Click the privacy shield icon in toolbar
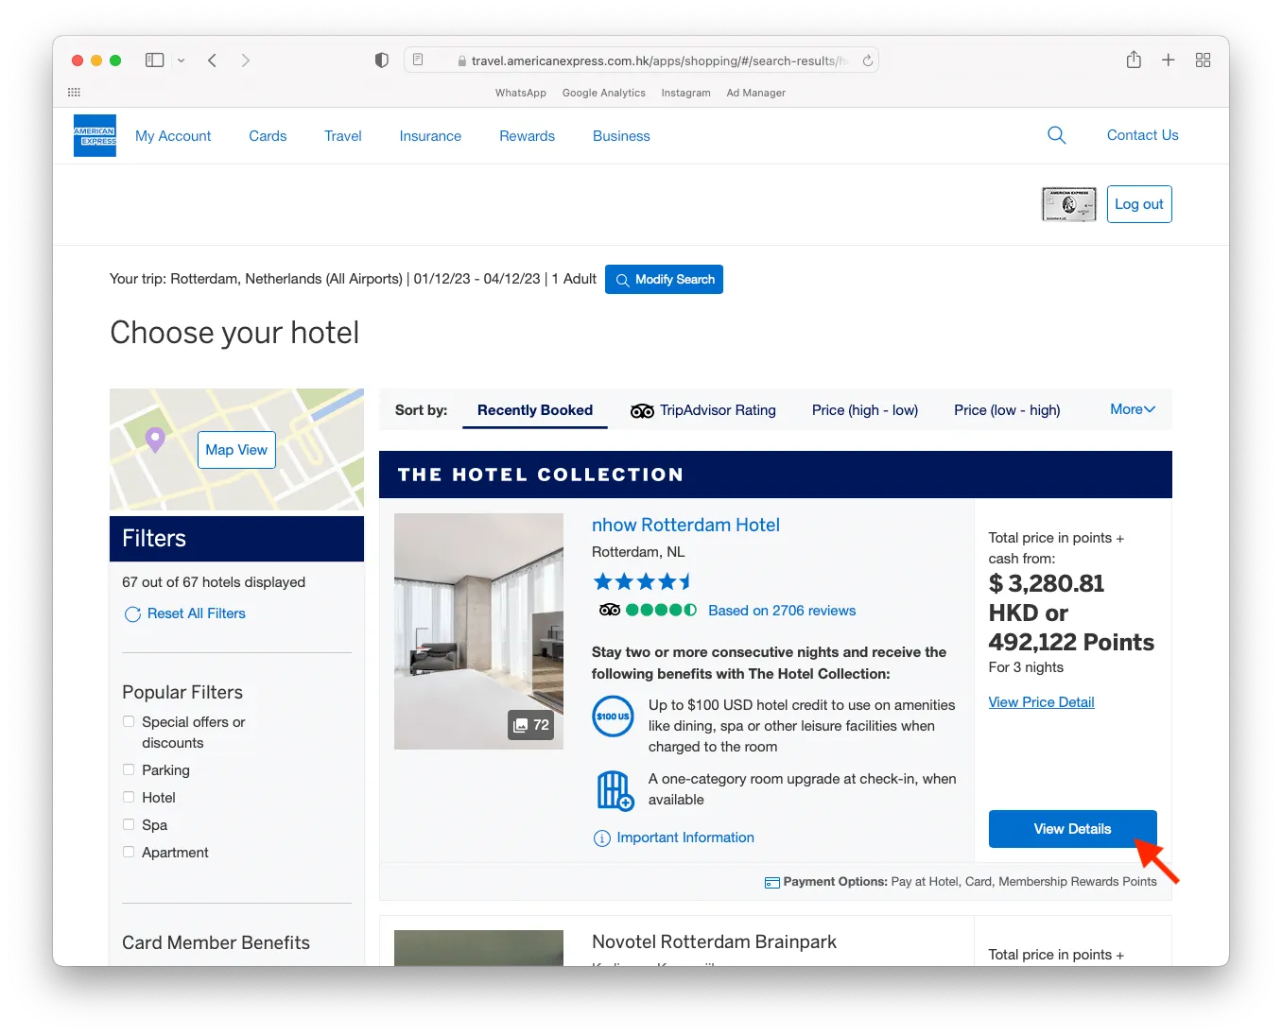The width and height of the screenshot is (1282, 1036). 382,60
